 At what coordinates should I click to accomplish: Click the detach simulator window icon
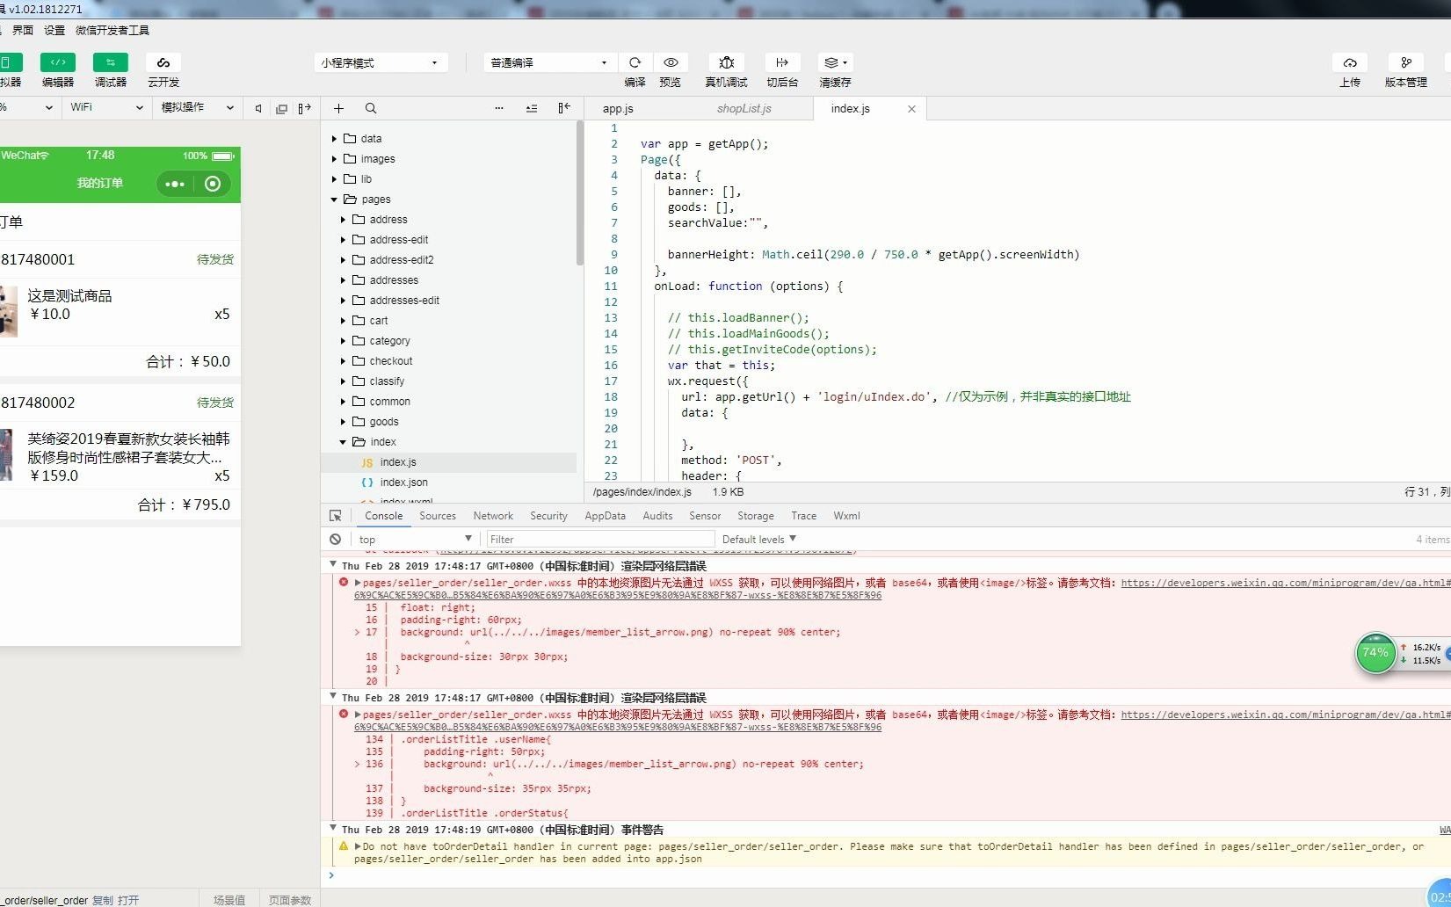pyautogui.click(x=281, y=108)
